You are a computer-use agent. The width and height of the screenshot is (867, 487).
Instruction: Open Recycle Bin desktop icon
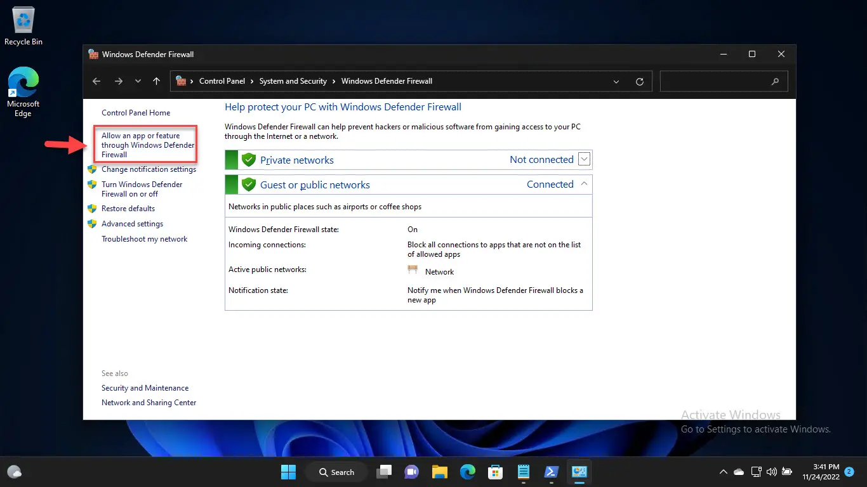[23, 27]
